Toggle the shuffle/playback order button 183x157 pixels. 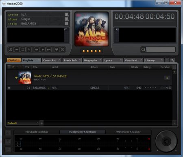coord(23,49)
